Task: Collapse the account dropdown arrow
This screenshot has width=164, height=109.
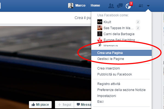Action: (x=148, y=6)
